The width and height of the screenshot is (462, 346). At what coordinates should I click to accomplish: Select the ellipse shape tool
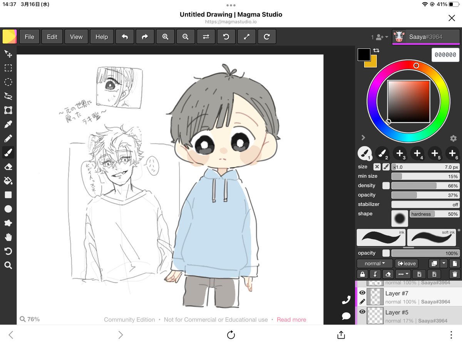pyautogui.click(x=8, y=209)
